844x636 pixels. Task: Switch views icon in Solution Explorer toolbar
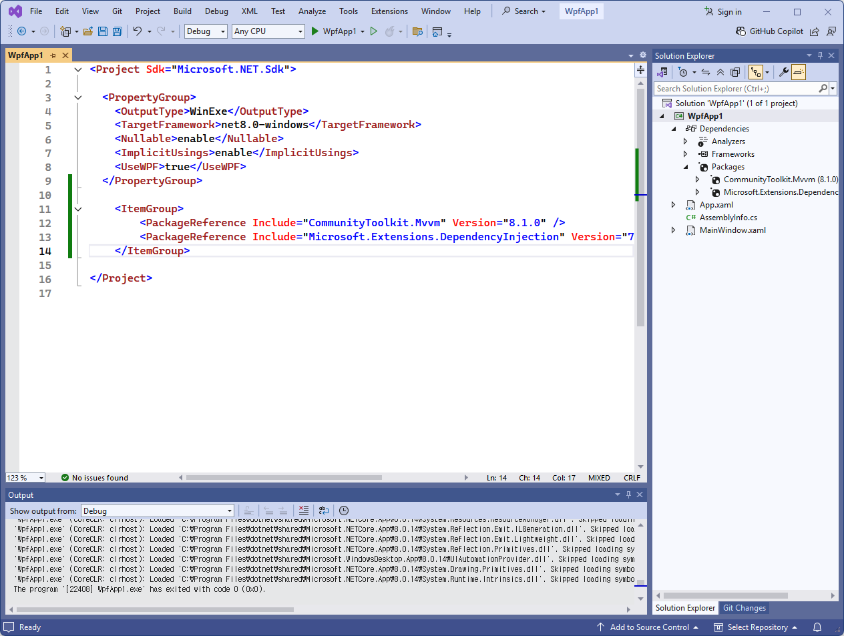click(662, 72)
